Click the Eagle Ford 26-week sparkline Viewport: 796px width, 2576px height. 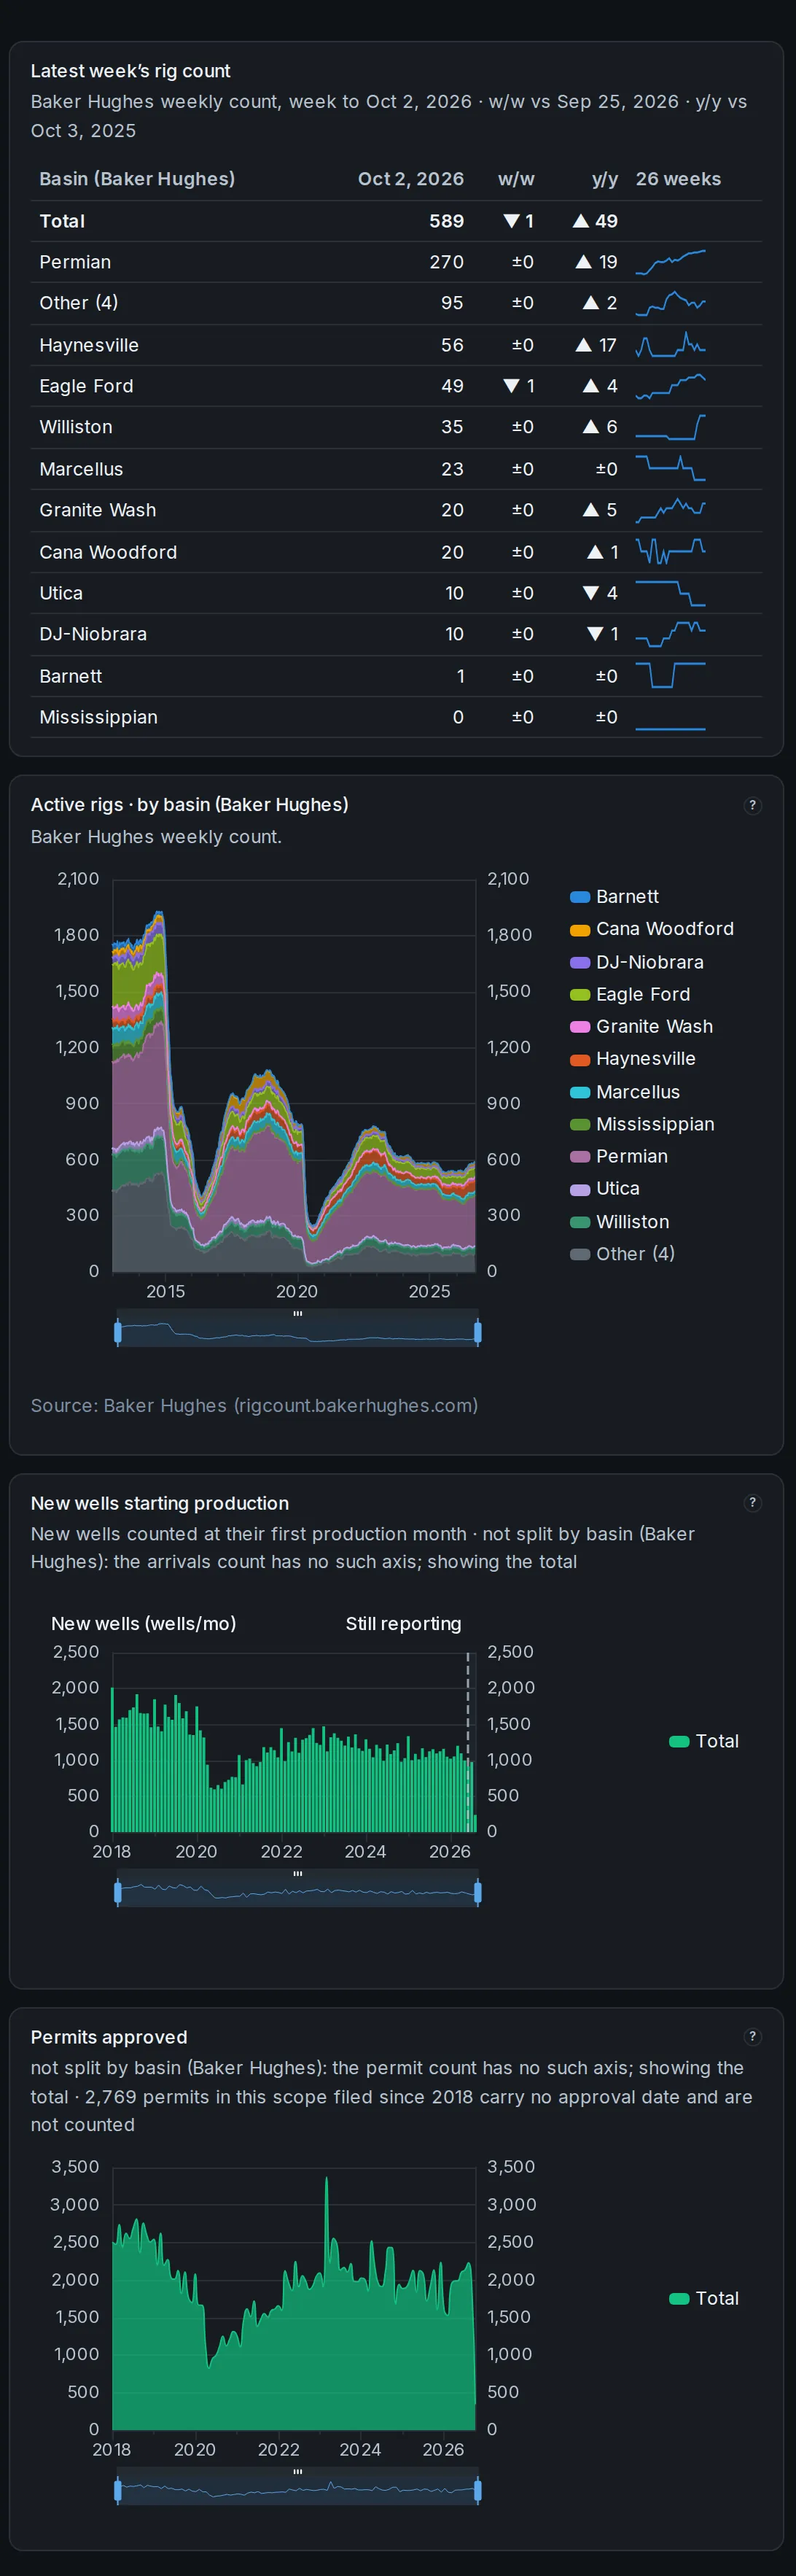tap(670, 386)
